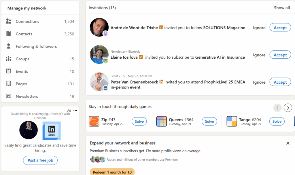Viewport: 295px width, 175px height.
Task: Click 'Newsletter • Biweekly' label
Action: pos(125,51)
